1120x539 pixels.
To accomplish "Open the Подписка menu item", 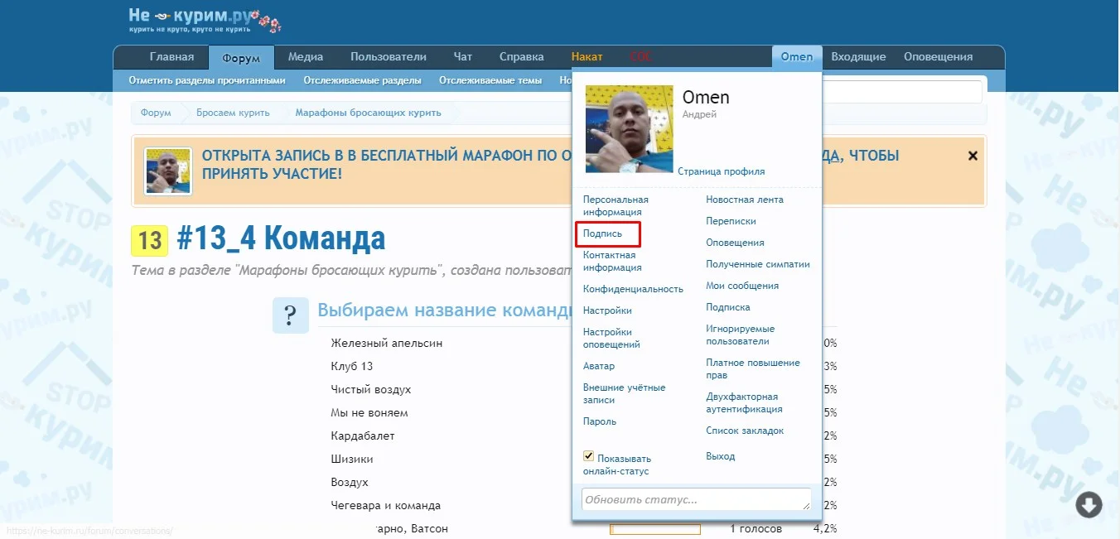I will click(728, 307).
